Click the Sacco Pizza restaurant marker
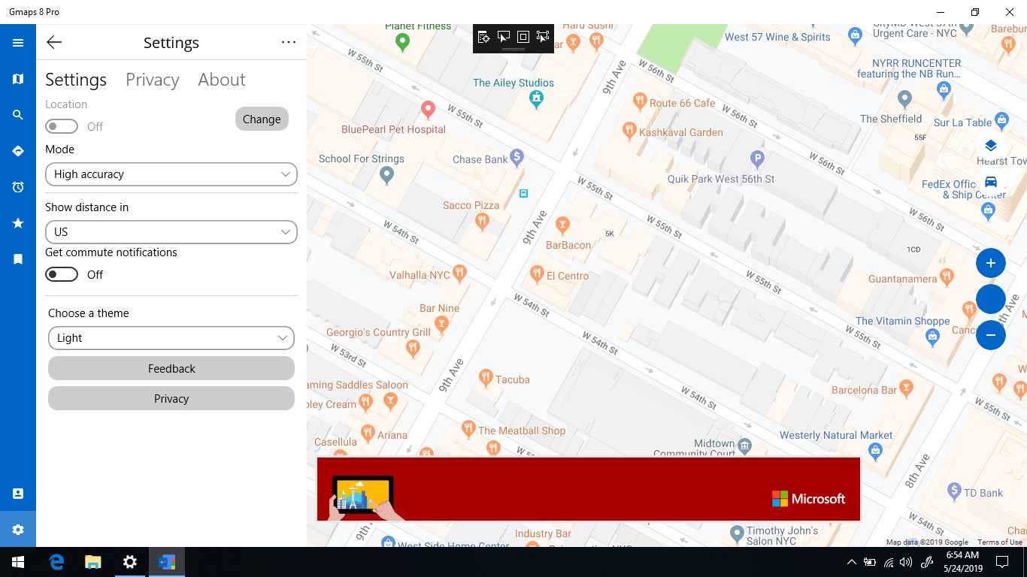 click(483, 221)
